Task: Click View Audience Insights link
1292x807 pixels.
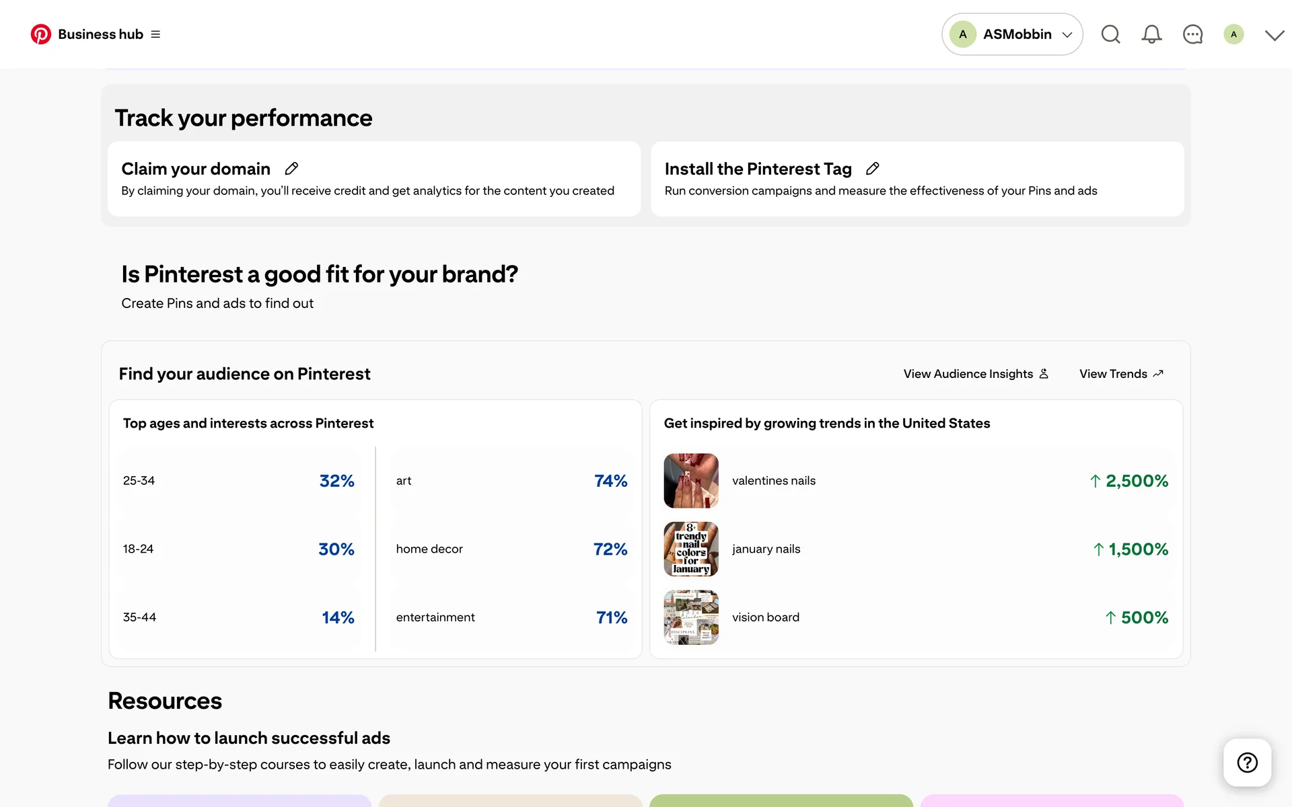Action: coord(976,374)
